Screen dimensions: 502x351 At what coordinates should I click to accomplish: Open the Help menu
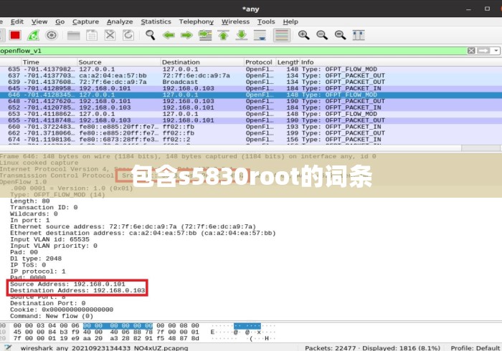click(290, 21)
